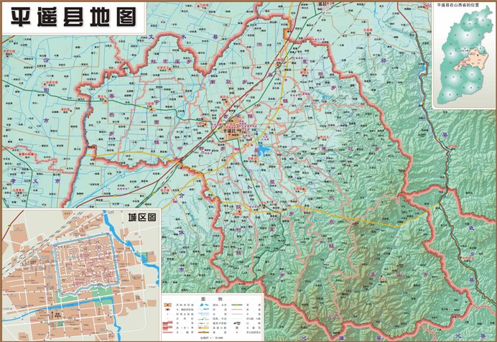Select the 古陶镇 township label
This screenshot has width=497, height=342.
coord(238,116)
